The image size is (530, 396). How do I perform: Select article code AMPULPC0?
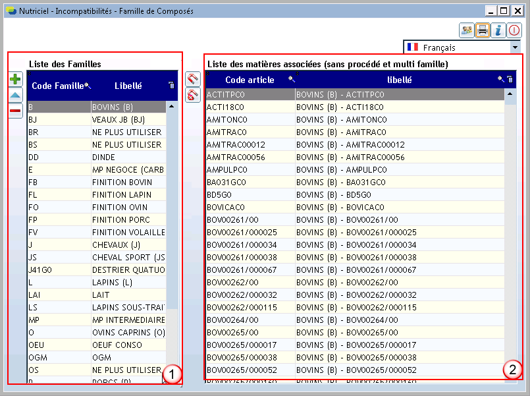pyautogui.click(x=227, y=169)
